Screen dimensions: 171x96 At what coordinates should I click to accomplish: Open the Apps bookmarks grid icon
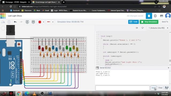[x=3, y=11]
